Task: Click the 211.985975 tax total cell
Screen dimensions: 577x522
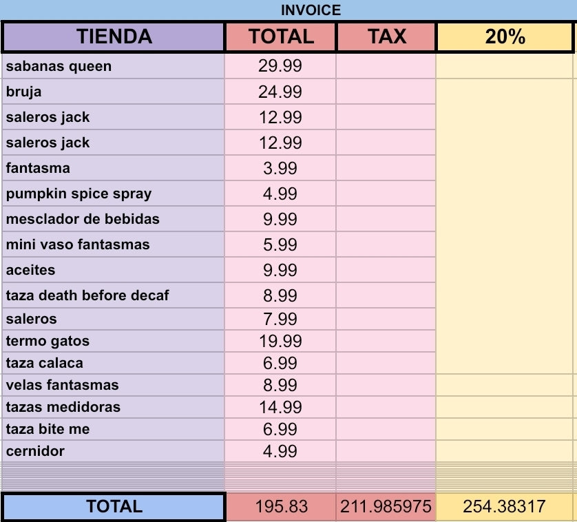Action: coord(386,507)
